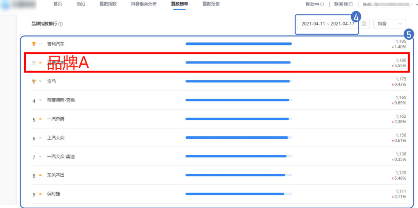Image resolution: width=418 pixels, height=208 pixels.
Task: Click the help icon beside 品牌指数排行
Action: [x=61, y=24]
